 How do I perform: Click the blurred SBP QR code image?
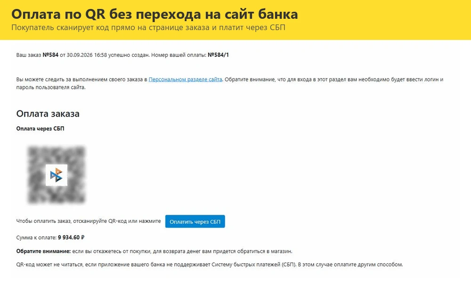tap(57, 175)
